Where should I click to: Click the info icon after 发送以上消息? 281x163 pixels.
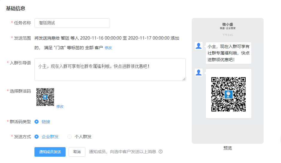[161, 152]
